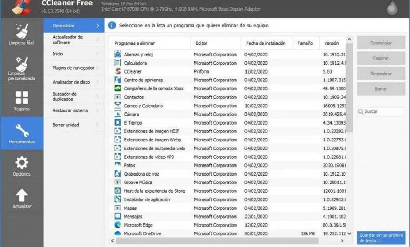Screen dimensions: 410x247
Task: Open Analizador de disco item
Action: point(74,82)
